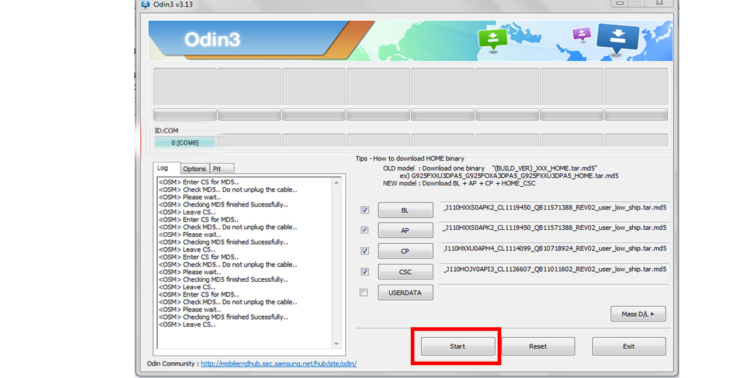Image resolution: width=749 pixels, height=378 pixels.
Task: Click the AP file path field
Action: pyautogui.click(x=554, y=230)
